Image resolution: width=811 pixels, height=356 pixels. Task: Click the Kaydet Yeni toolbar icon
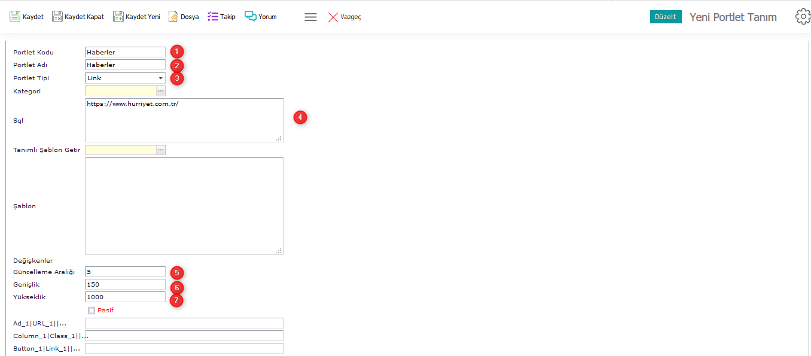118,17
